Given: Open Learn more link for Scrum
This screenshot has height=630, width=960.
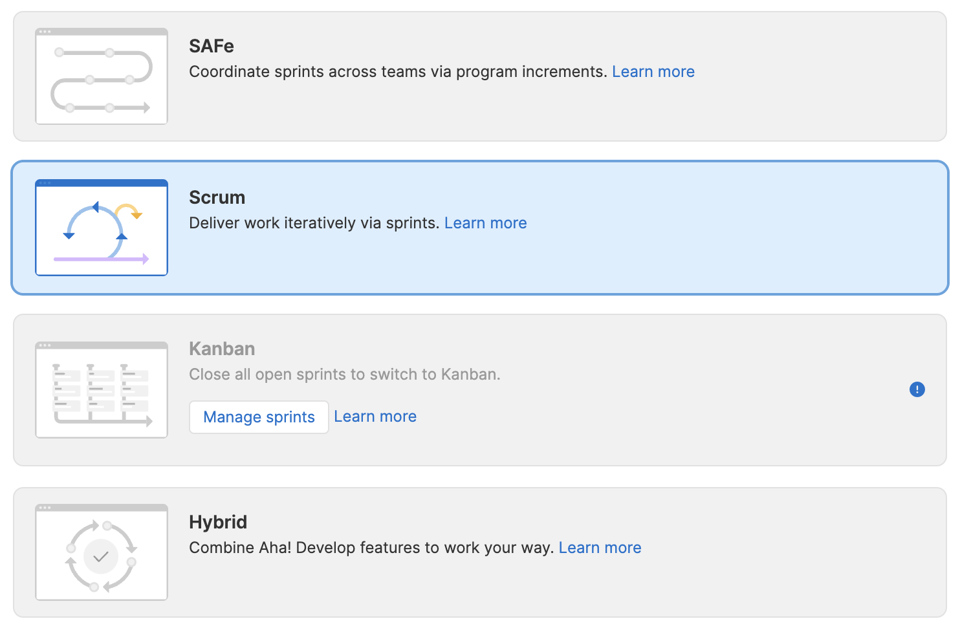Looking at the screenshot, I should click(x=485, y=223).
